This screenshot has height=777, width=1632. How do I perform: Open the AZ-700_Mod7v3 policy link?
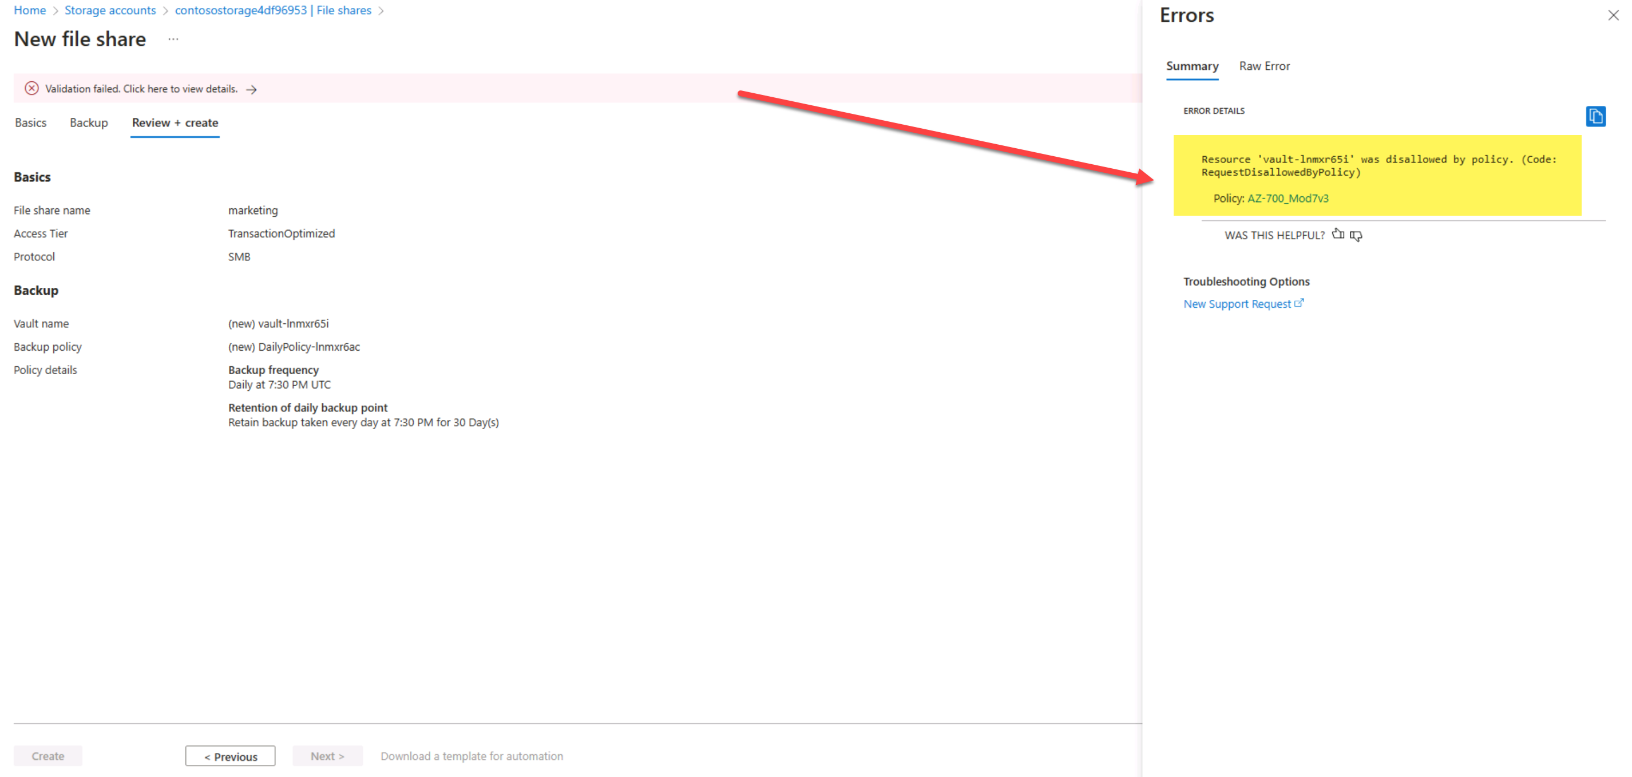[1289, 198]
